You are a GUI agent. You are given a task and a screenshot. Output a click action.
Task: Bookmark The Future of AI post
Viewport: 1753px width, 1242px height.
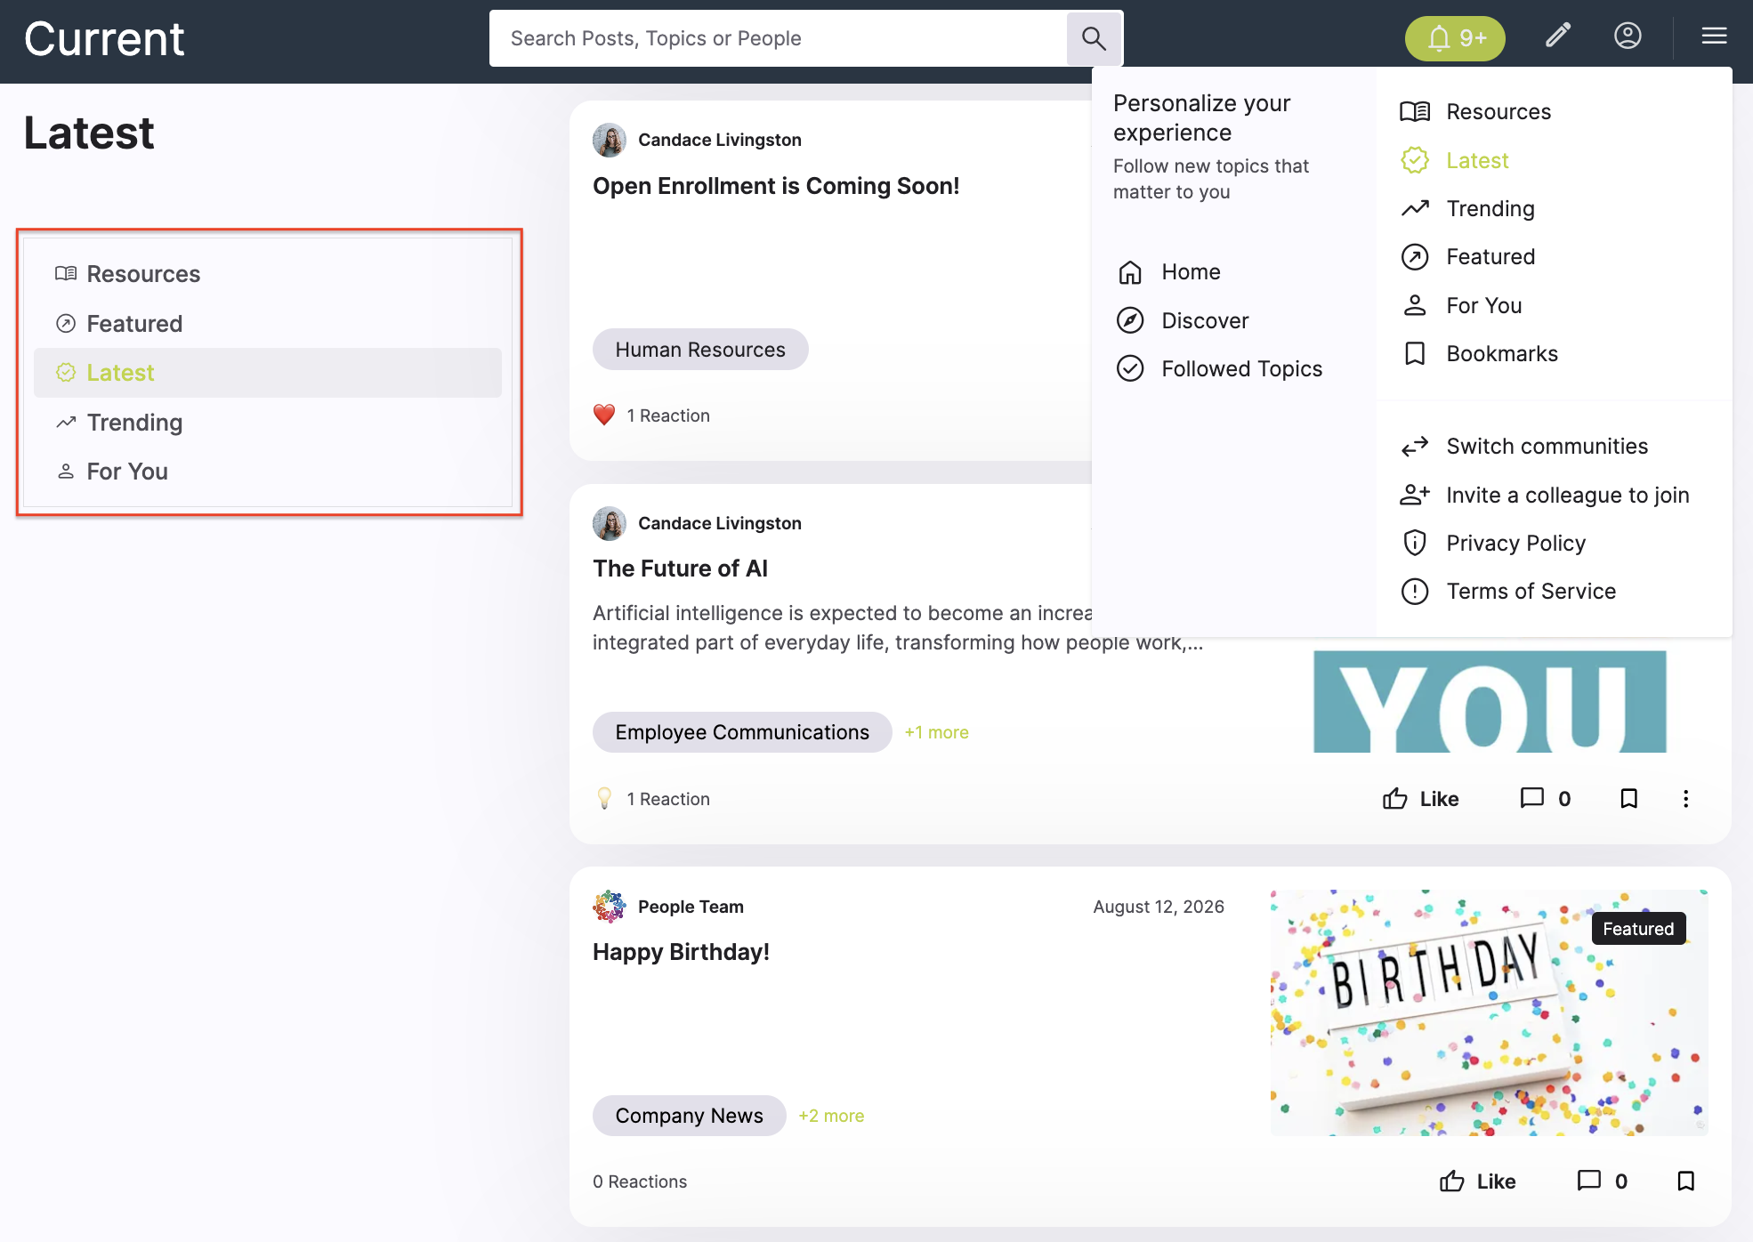click(1628, 799)
